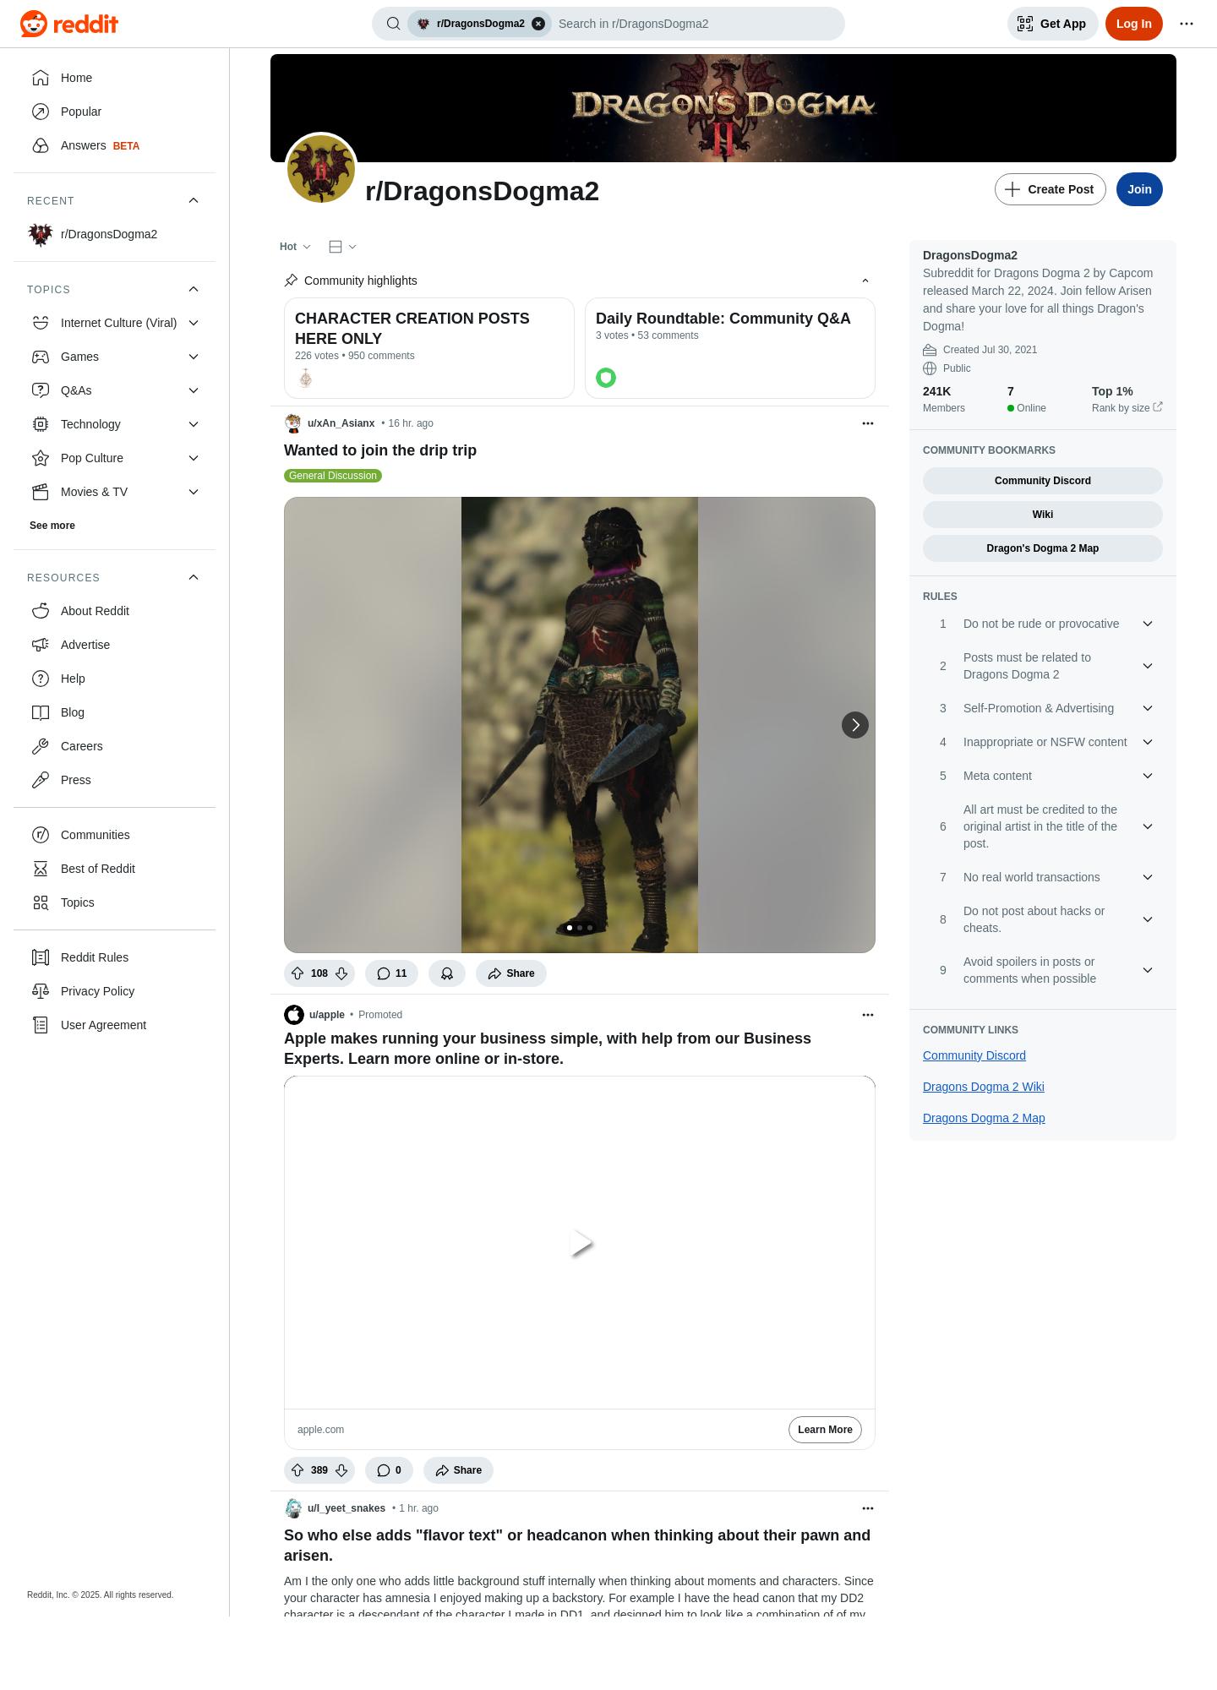Screen dimensions: 1217x1690
Task: Click the General Discussion flair tag
Action: pyautogui.click(x=333, y=476)
